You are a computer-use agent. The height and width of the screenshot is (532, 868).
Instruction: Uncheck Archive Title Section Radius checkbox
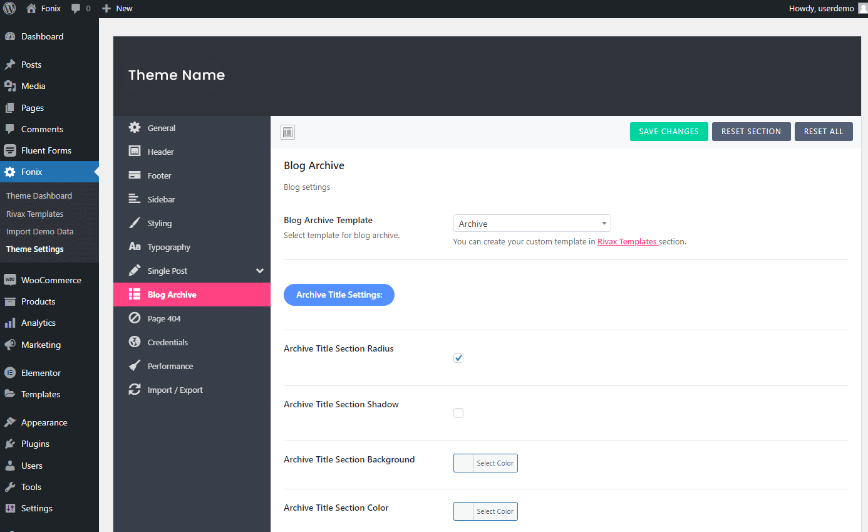pyautogui.click(x=458, y=358)
